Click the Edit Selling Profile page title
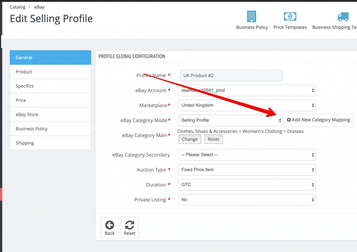 tap(51, 19)
